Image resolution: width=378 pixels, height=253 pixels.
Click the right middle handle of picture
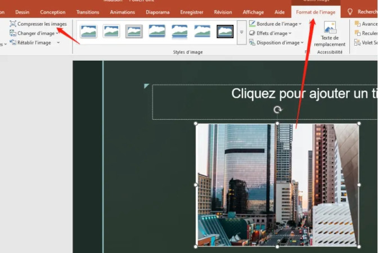[359, 185]
